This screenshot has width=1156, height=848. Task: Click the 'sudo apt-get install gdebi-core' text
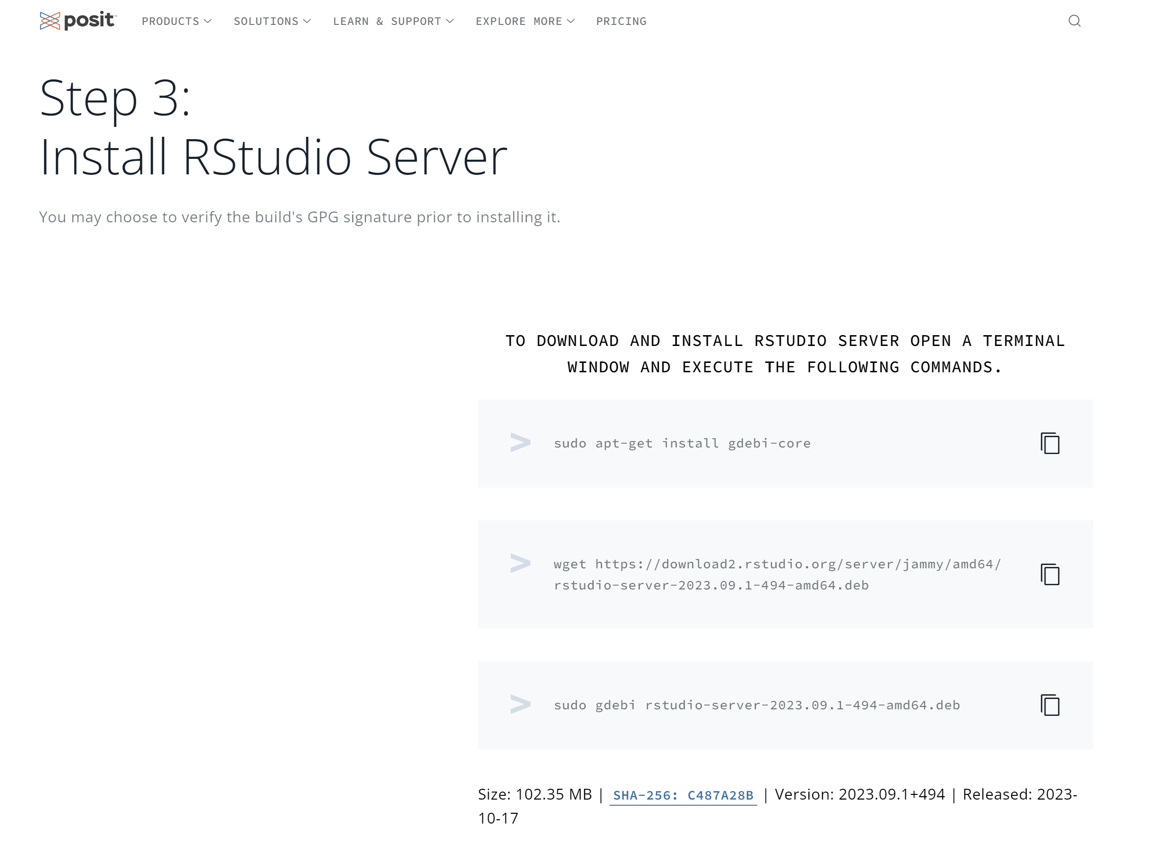(x=682, y=443)
